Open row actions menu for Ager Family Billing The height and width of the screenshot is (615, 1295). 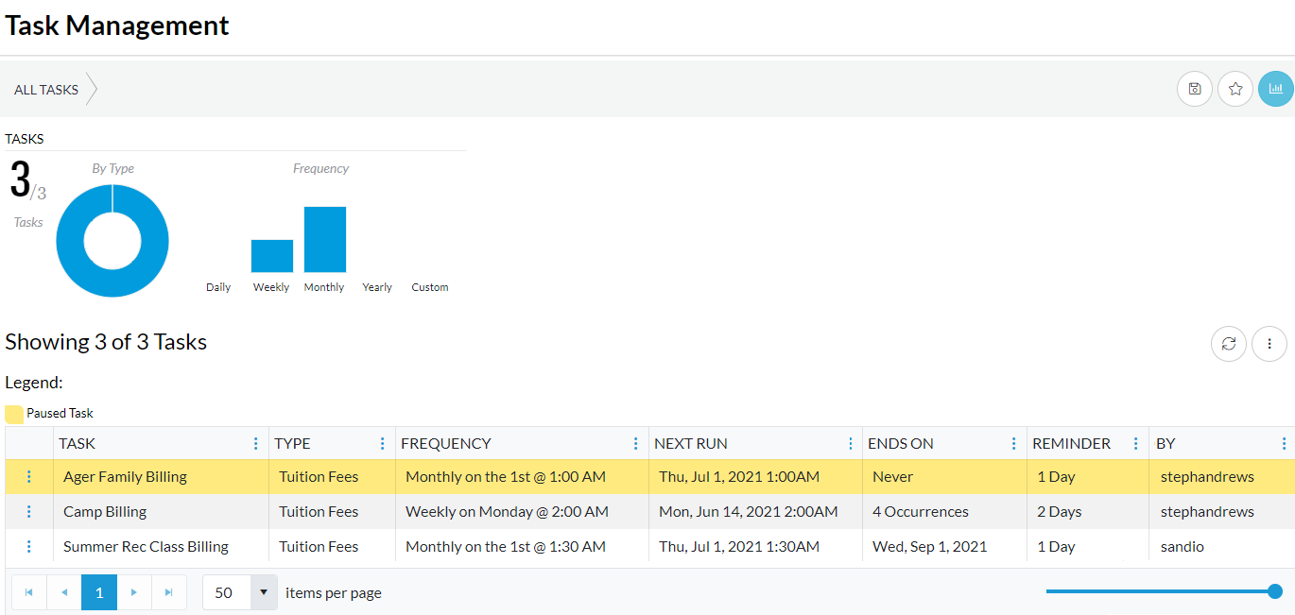[28, 477]
